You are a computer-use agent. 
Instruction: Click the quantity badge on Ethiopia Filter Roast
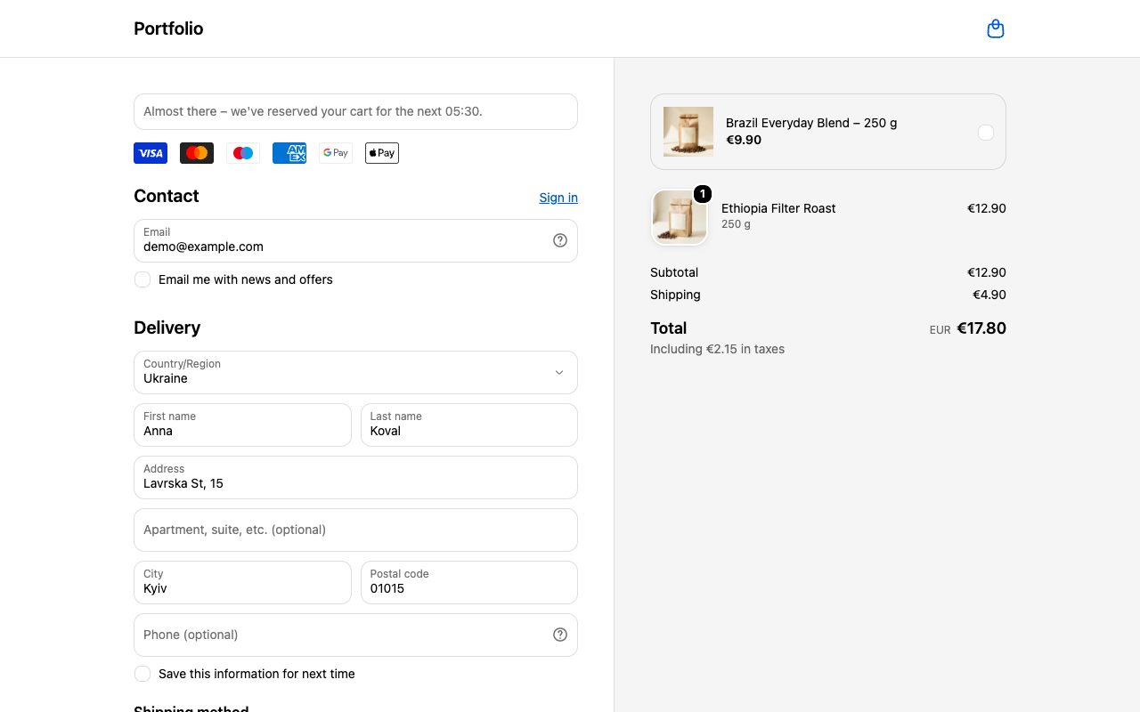[703, 194]
